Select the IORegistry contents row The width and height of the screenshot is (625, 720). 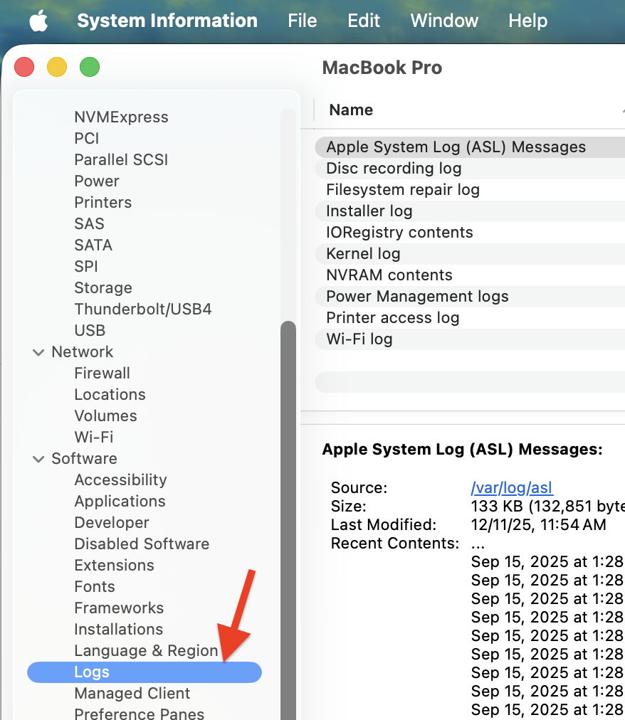pyautogui.click(x=470, y=233)
